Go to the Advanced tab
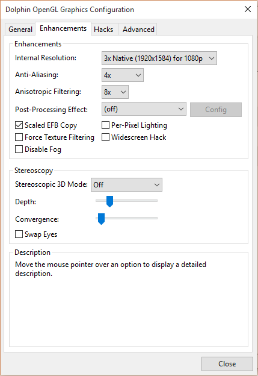The image size is (258, 376). point(138,30)
